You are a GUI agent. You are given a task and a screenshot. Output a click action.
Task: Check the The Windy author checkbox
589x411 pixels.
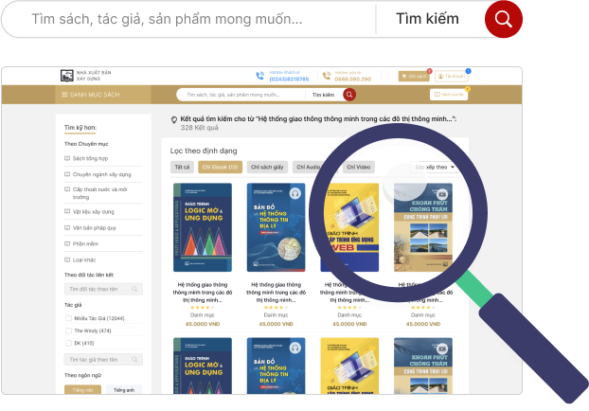[x=68, y=331]
